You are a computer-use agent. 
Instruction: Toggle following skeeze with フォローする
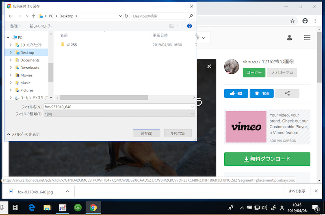pyautogui.click(x=282, y=72)
